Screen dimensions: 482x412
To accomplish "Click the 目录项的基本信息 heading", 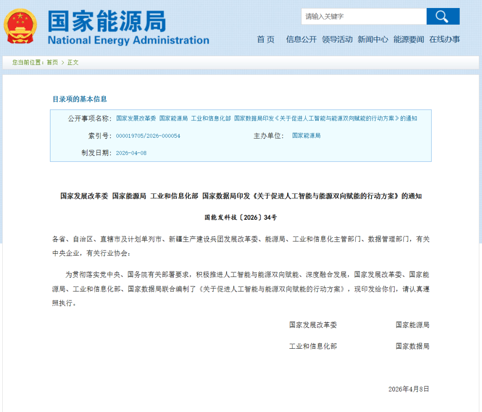I will [79, 99].
